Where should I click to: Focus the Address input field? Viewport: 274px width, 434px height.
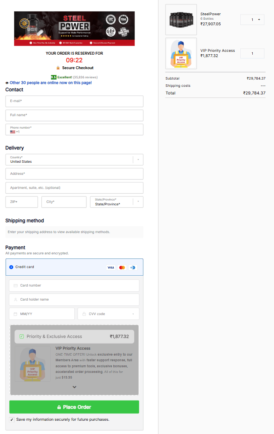(74, 174)
